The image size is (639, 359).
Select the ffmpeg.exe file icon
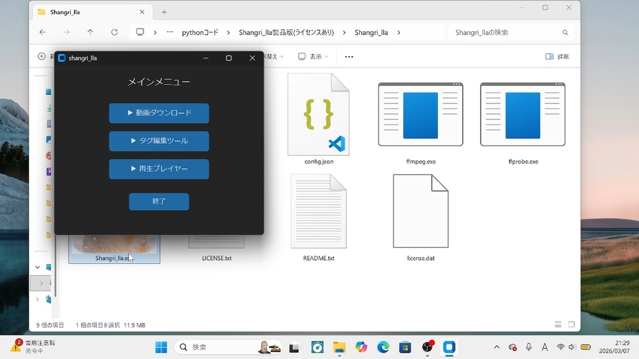(421, 115)
